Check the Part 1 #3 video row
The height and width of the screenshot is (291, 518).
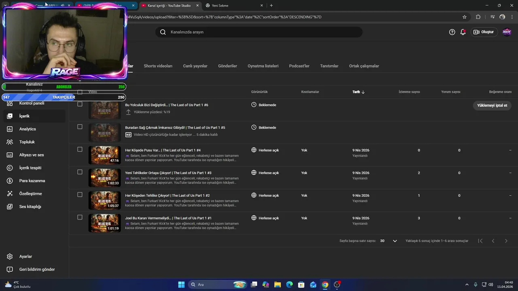click(80, 172)
